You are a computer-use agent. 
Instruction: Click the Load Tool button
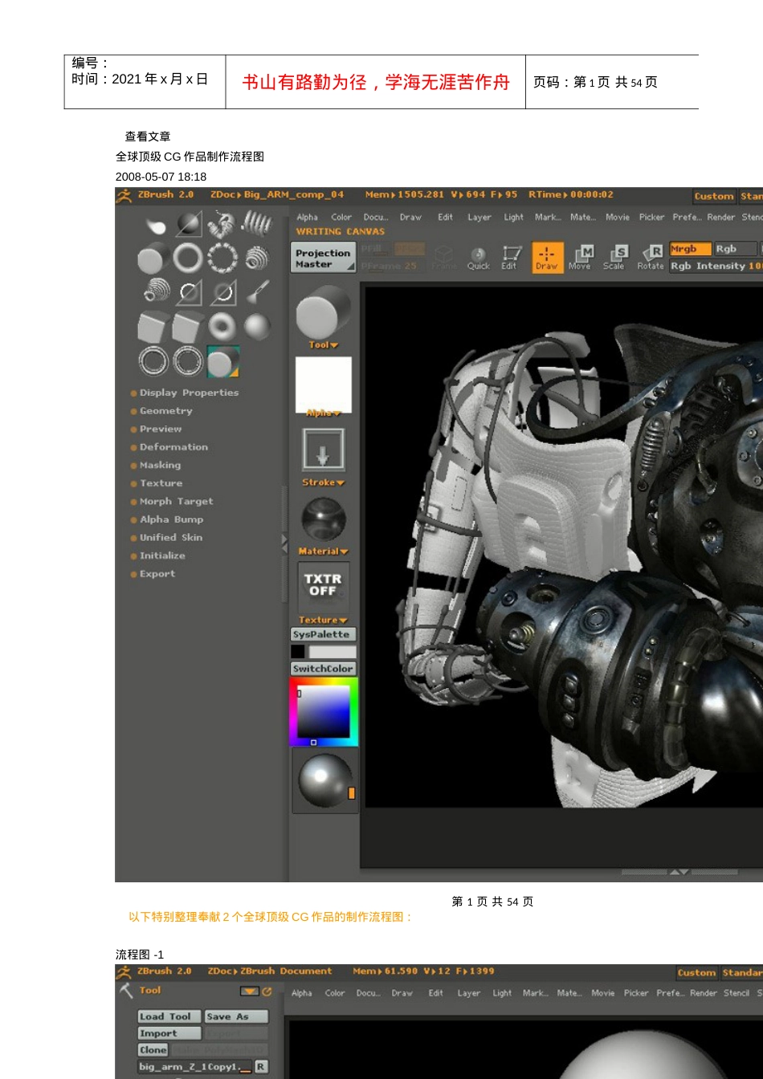coord(169,1016)
